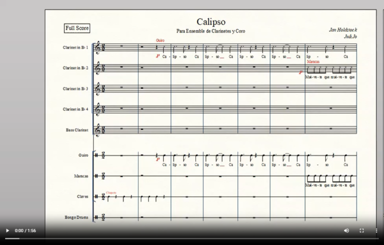Click the Clarinet in Bb 4 staff label
Viewport: 384px width, 245px height.
click(x=75, y=109)
